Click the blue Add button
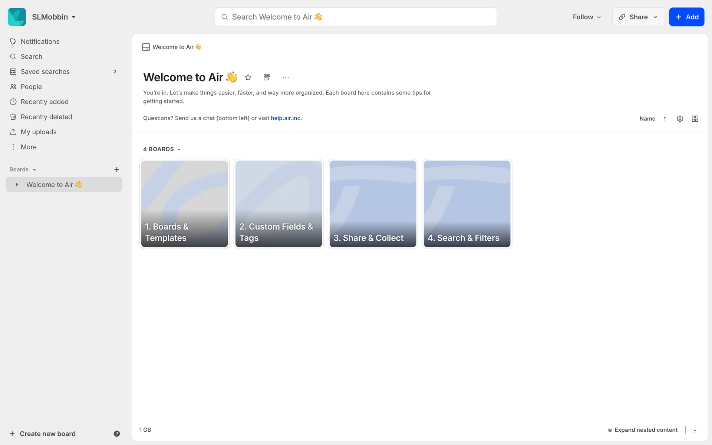This screenshot has height=445, width=712. (x=686, y=17)
